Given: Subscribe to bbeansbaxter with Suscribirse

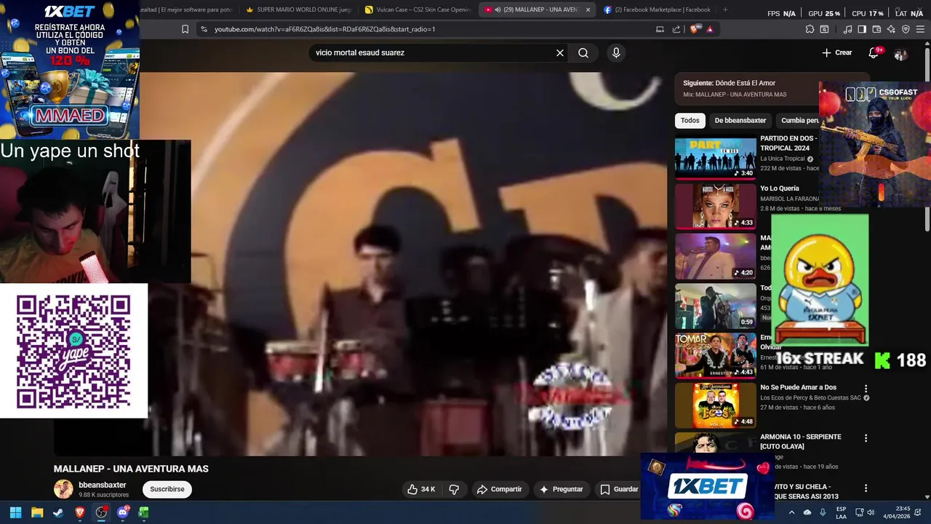Looking at the screenshot, I should coord(167,489).
